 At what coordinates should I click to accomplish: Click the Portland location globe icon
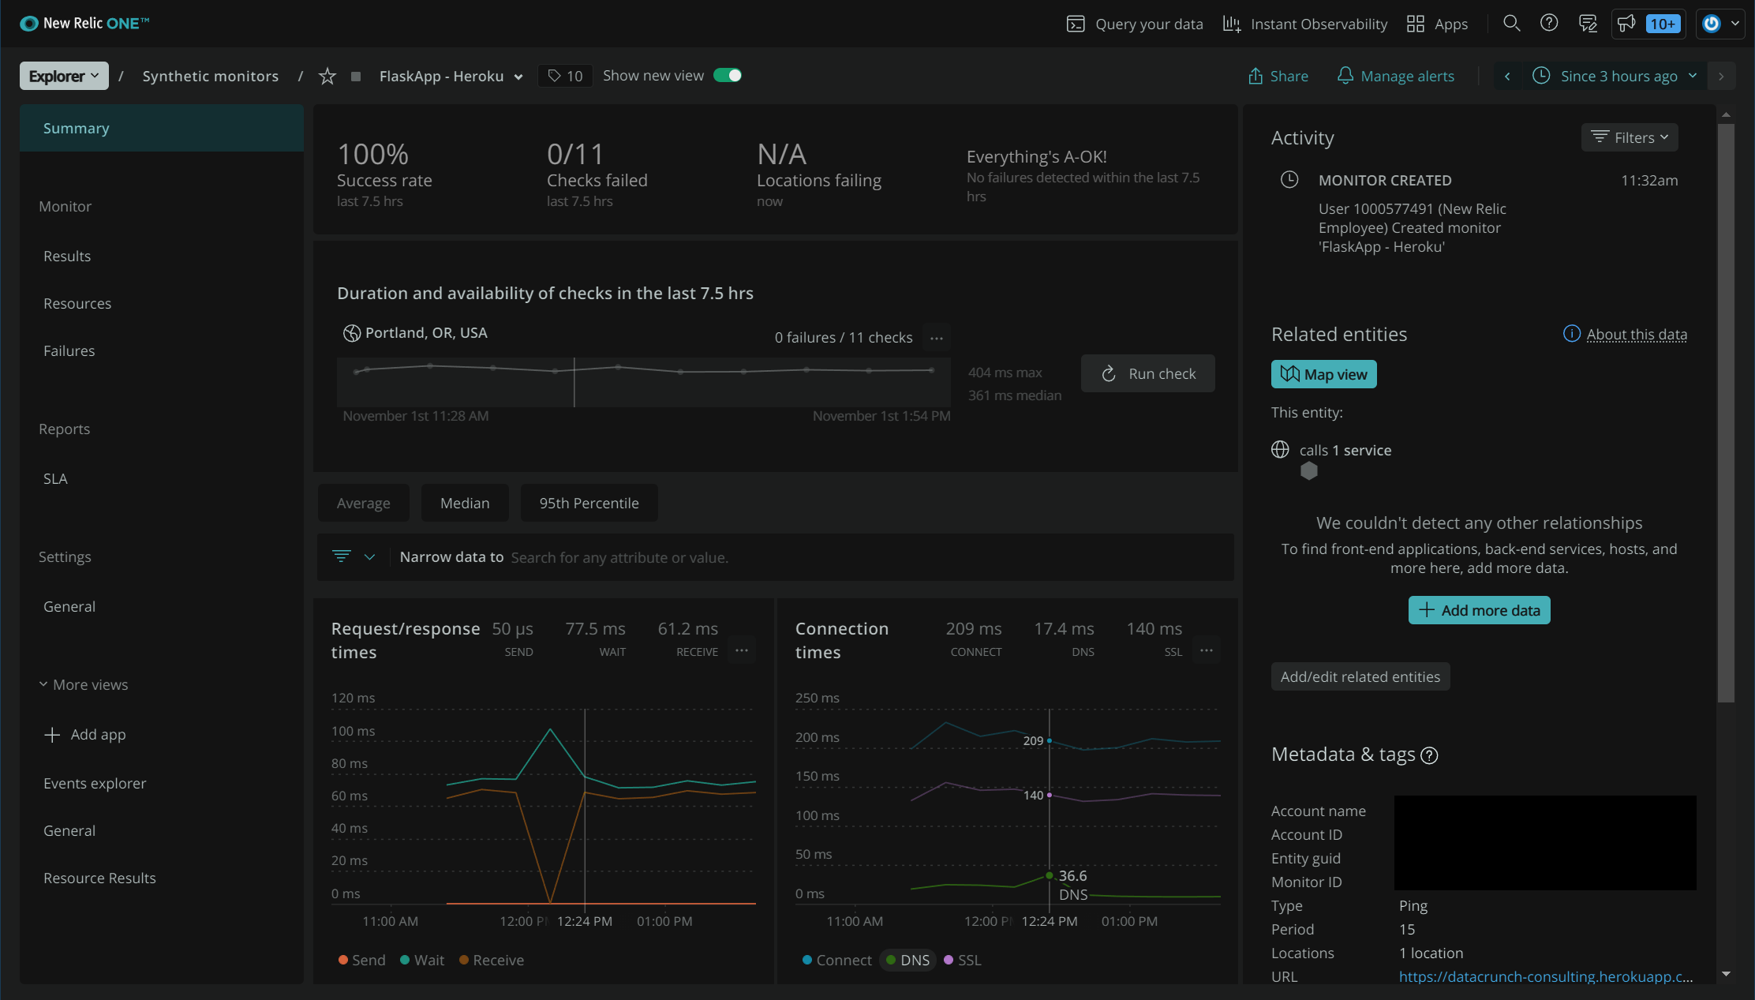click(351, 333)
